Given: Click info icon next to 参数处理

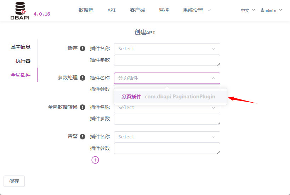Looking at the screenshot, I should pos(83,78).
